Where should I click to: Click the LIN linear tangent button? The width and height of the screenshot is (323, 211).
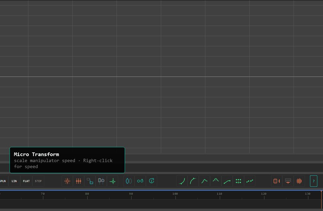click(14, 181)
